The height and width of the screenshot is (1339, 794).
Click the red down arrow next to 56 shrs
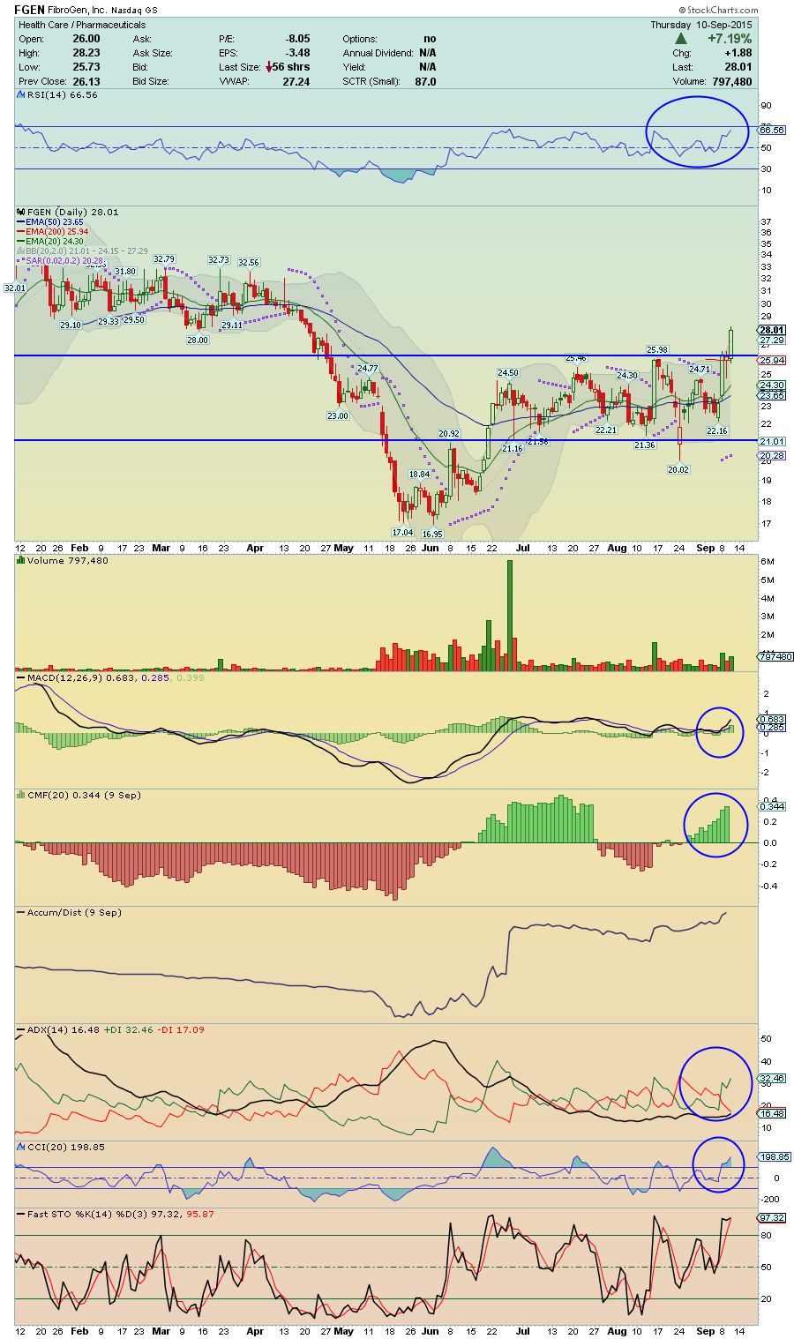coord(269,67)
